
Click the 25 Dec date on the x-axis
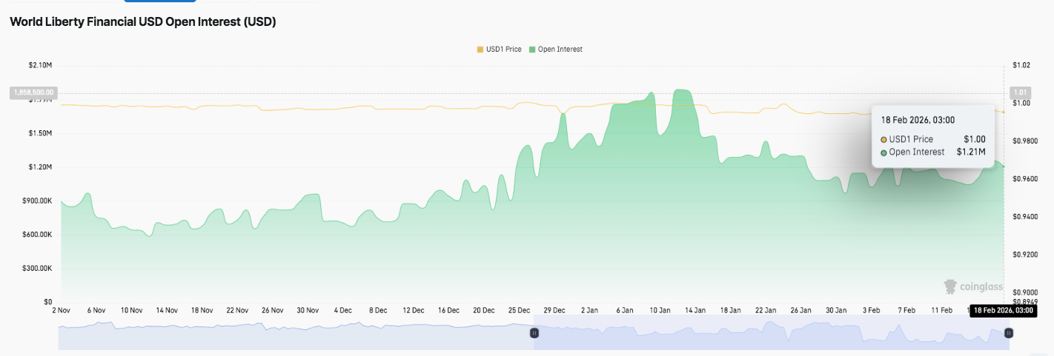(519, 311)
